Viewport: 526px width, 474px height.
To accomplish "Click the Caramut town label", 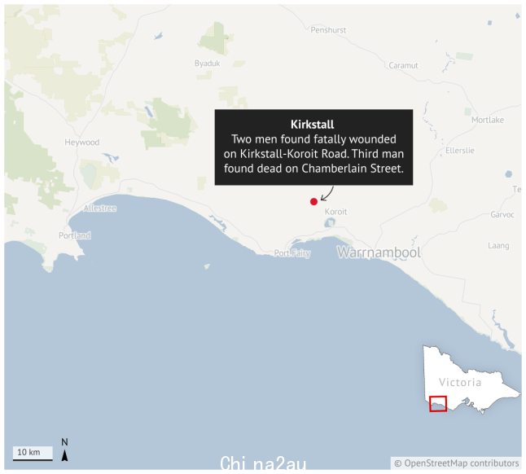I will [403, 65].
